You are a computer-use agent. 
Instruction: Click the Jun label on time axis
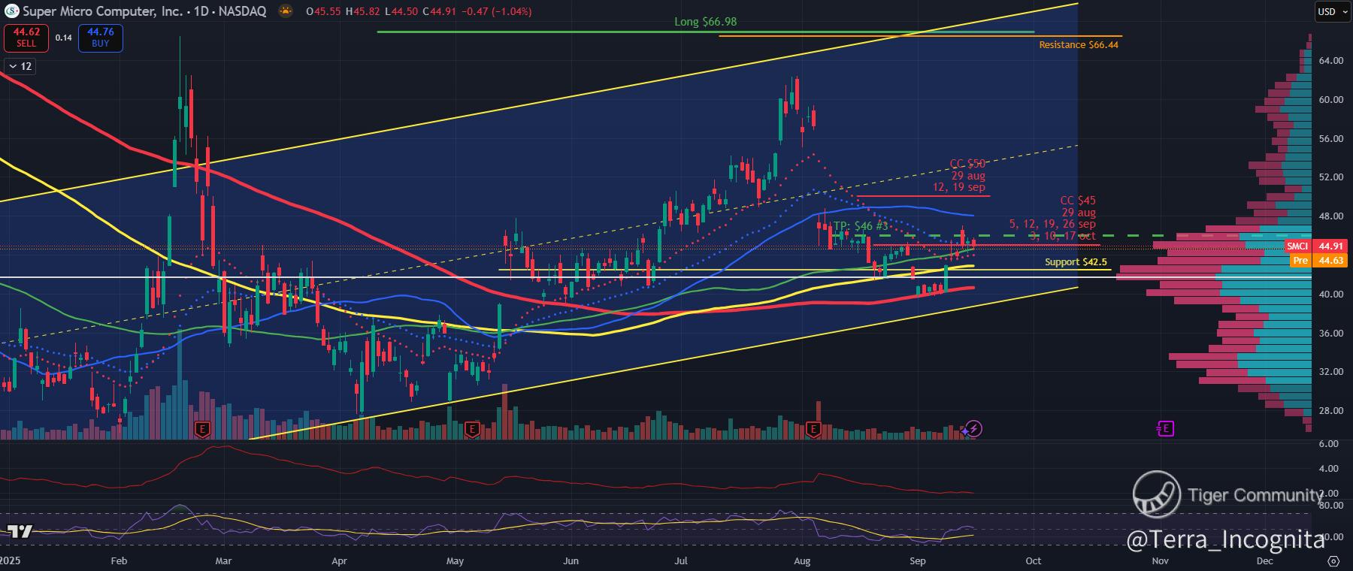pyautogui.click(x=571, y=560)
